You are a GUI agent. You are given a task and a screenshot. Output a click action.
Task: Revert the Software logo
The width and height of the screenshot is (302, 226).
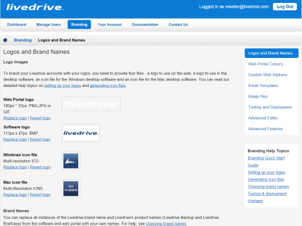pyautogui.click(x=40, y=140)
